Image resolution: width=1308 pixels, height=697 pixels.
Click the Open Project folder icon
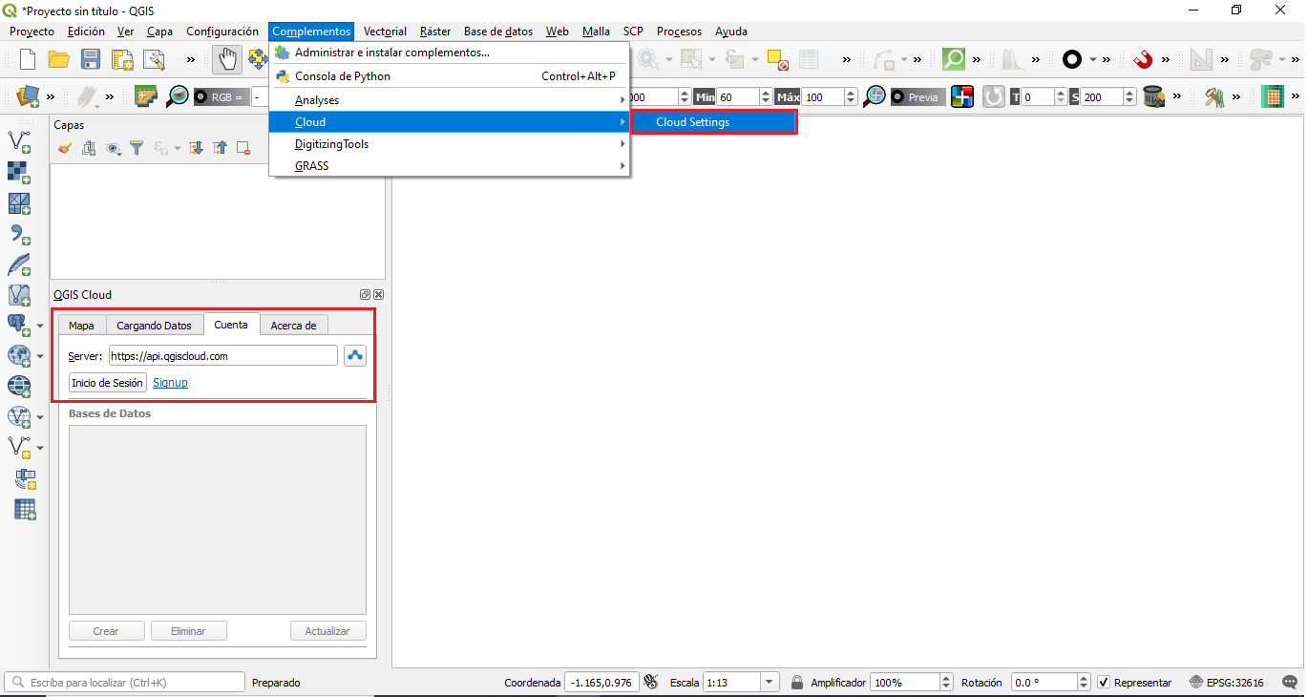59,59
